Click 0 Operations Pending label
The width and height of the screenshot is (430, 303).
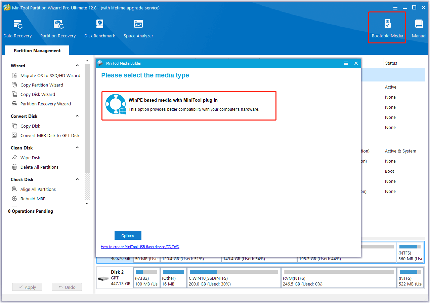click(31, 211)
